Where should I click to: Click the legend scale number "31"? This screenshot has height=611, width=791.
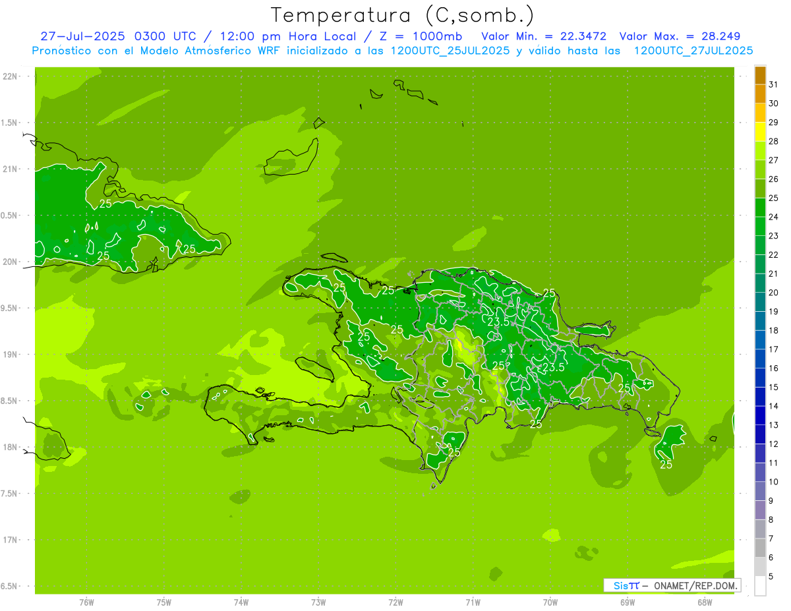coord(774,84)
